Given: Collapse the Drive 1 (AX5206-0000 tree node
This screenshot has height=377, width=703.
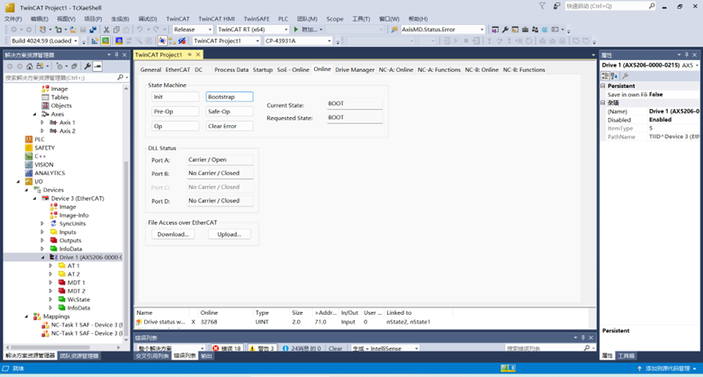Looking at the screenshot, I should [x=43, y=257].
